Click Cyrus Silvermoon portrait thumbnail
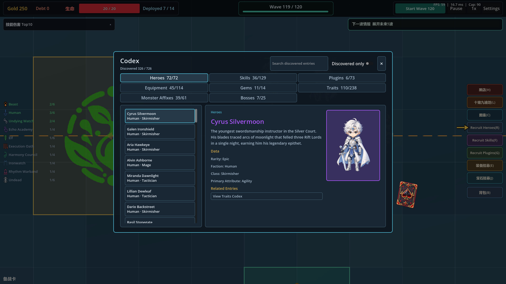Screen dimensions: 506x284 pos(353,145)
